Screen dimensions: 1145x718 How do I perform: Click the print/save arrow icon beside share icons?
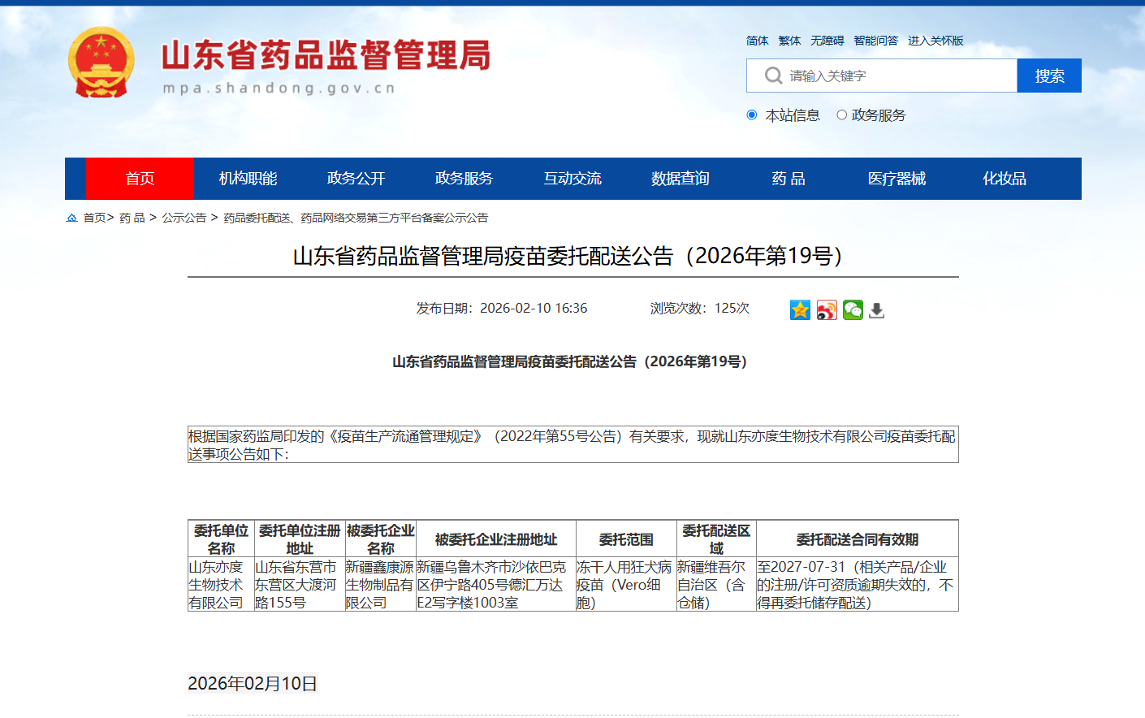tap(876, 309)
